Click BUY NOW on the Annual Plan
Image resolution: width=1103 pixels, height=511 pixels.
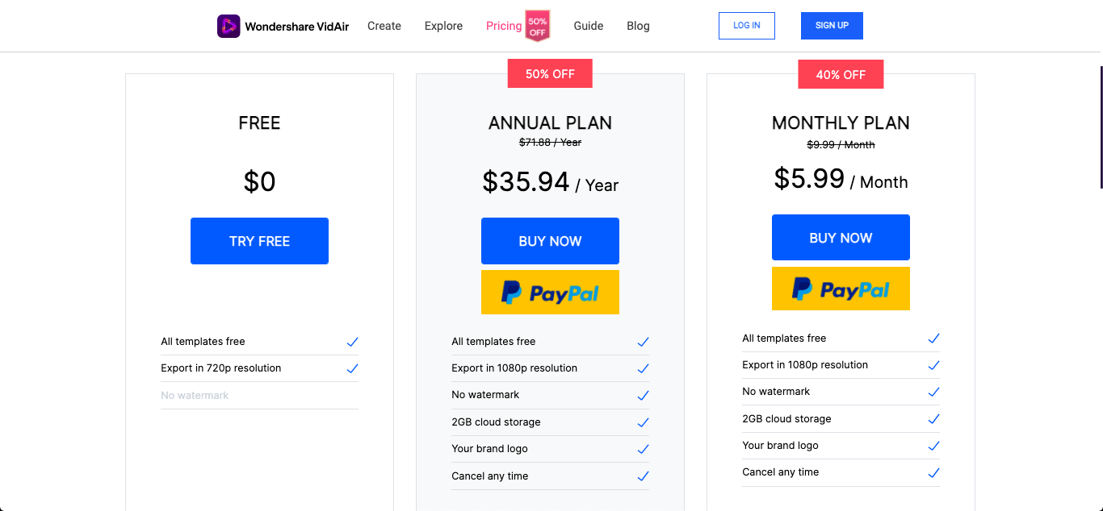550,241
